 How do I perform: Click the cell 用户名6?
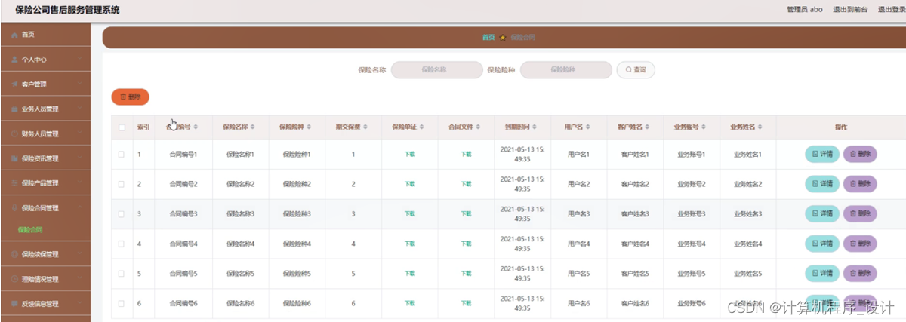point(578,303)
